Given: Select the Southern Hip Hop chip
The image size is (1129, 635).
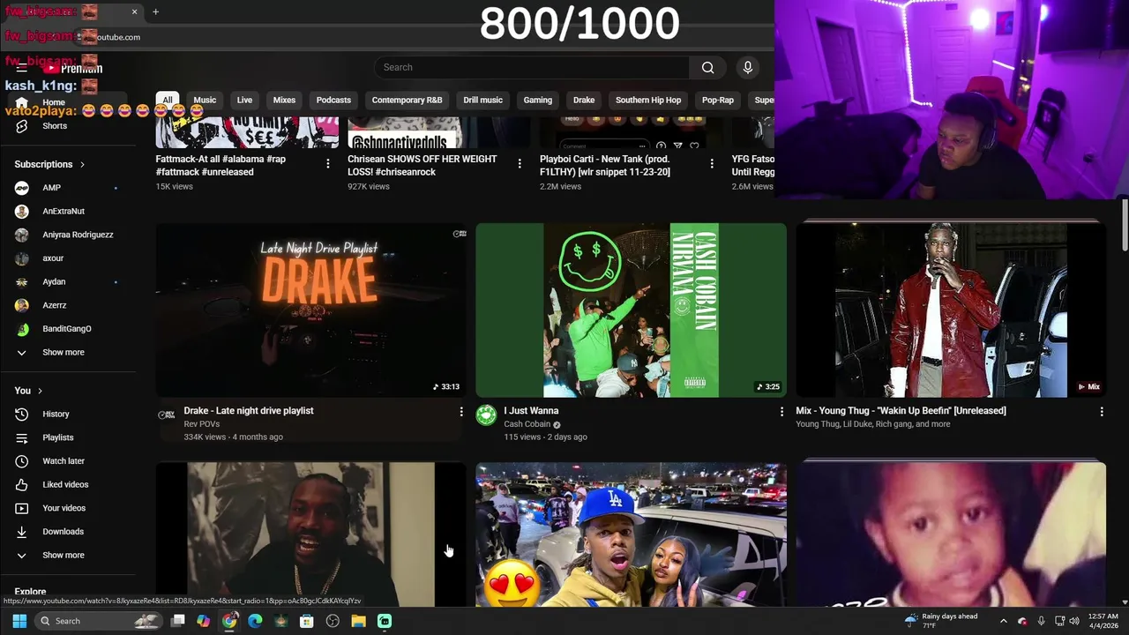Looking at the screenshot, I should point(648,101).
